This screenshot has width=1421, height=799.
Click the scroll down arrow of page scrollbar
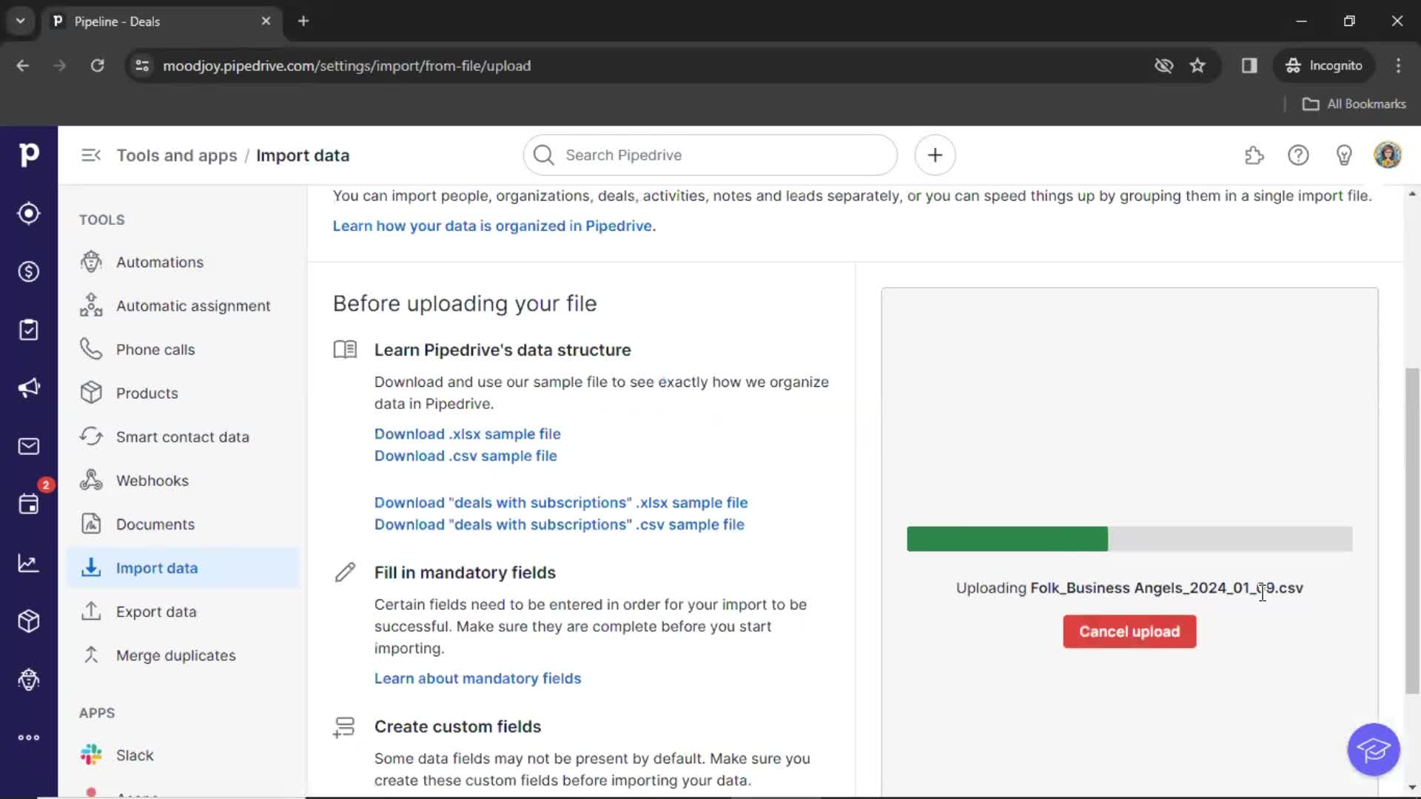pos(1412,788)
